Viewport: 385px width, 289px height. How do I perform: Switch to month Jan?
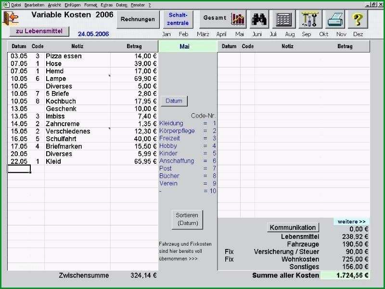pyautogui.click(x=166, y=34)
